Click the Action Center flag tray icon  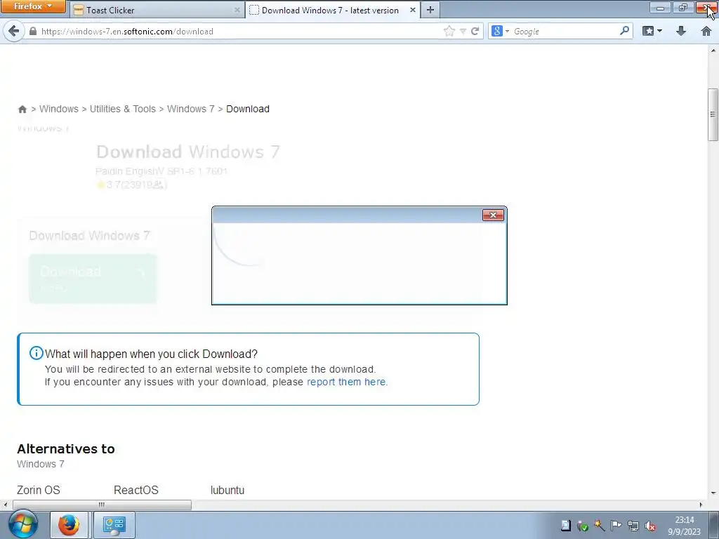tap(616, 526)
